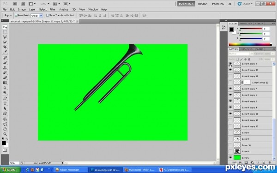
Task: Select the Move tool in the toolbox
Action: pos(5,27)
